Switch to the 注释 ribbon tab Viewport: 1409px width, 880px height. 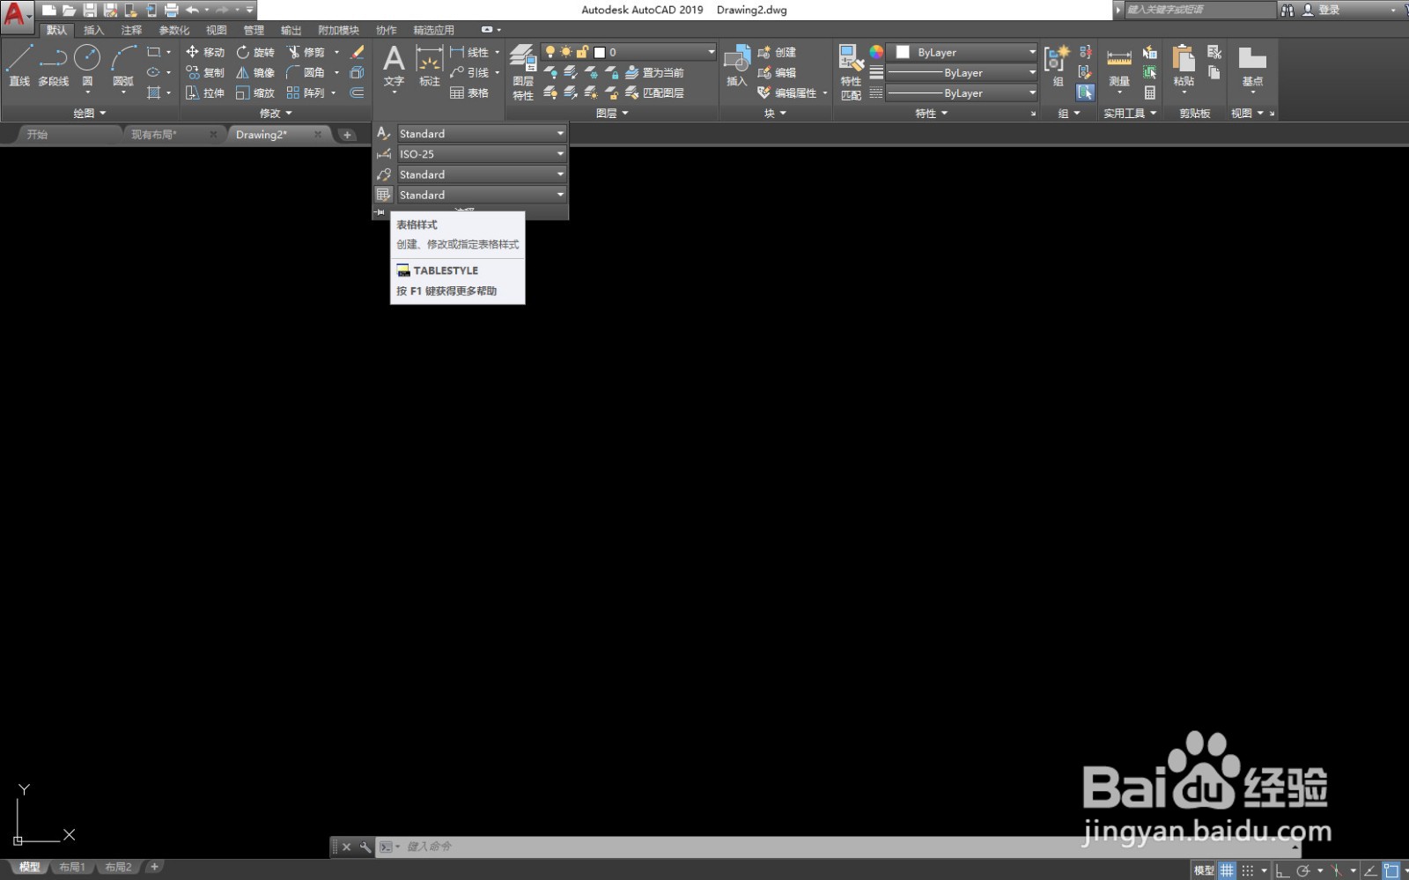coord(131,30)
